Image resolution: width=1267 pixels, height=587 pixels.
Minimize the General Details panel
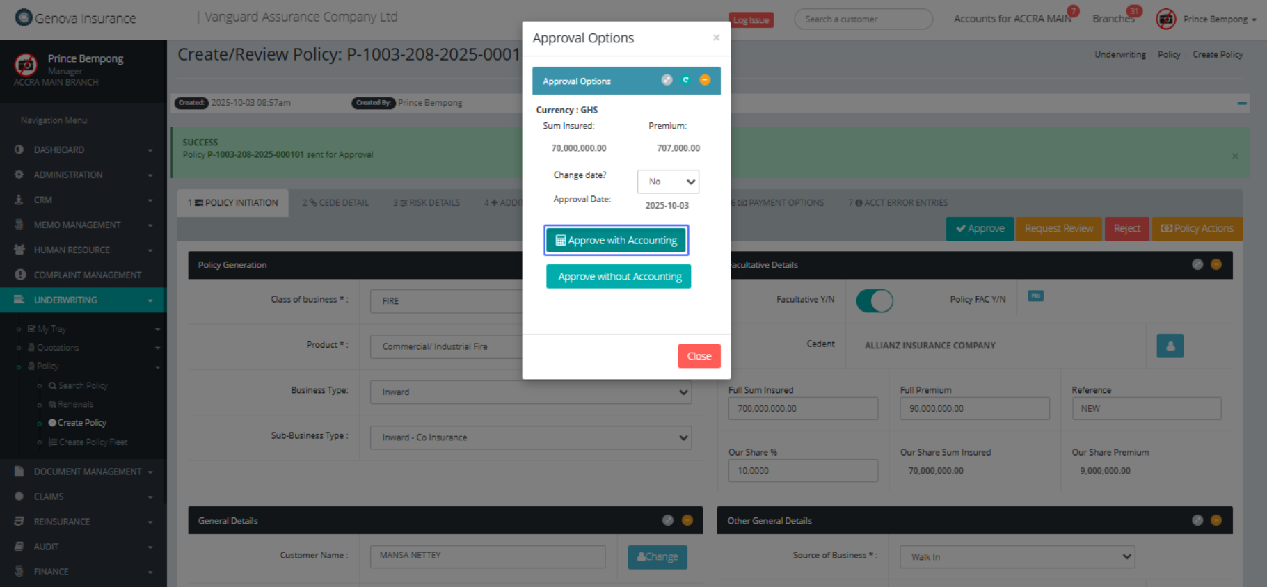pos(687,520)
